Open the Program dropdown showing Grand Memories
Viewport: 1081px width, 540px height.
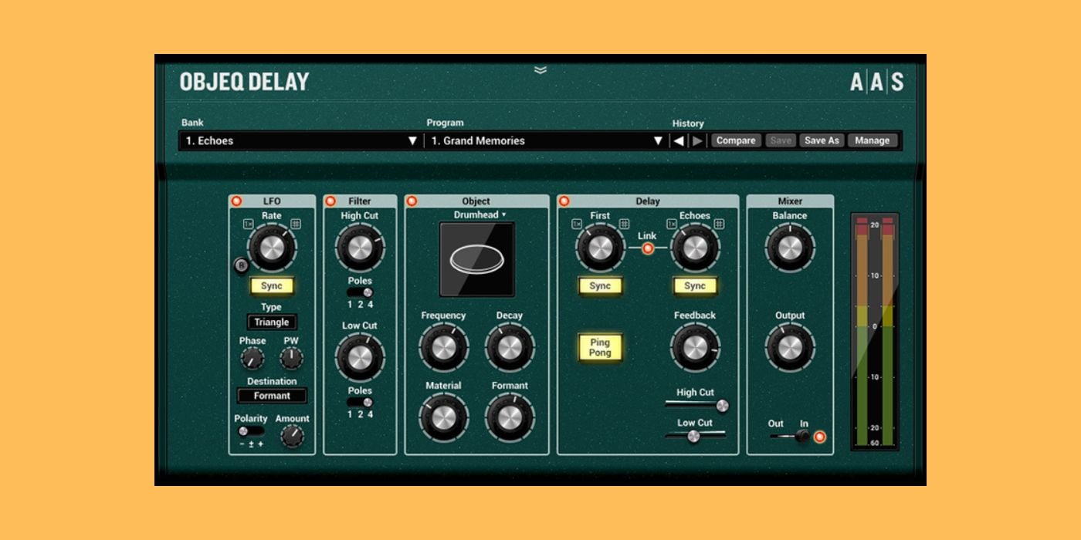point(547,140)
